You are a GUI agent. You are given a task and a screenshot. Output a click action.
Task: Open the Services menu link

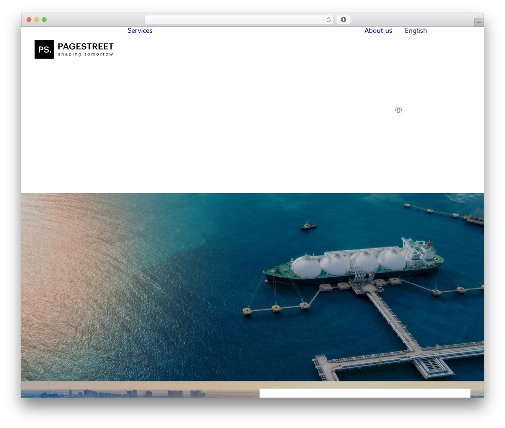[x=140, y=30]
